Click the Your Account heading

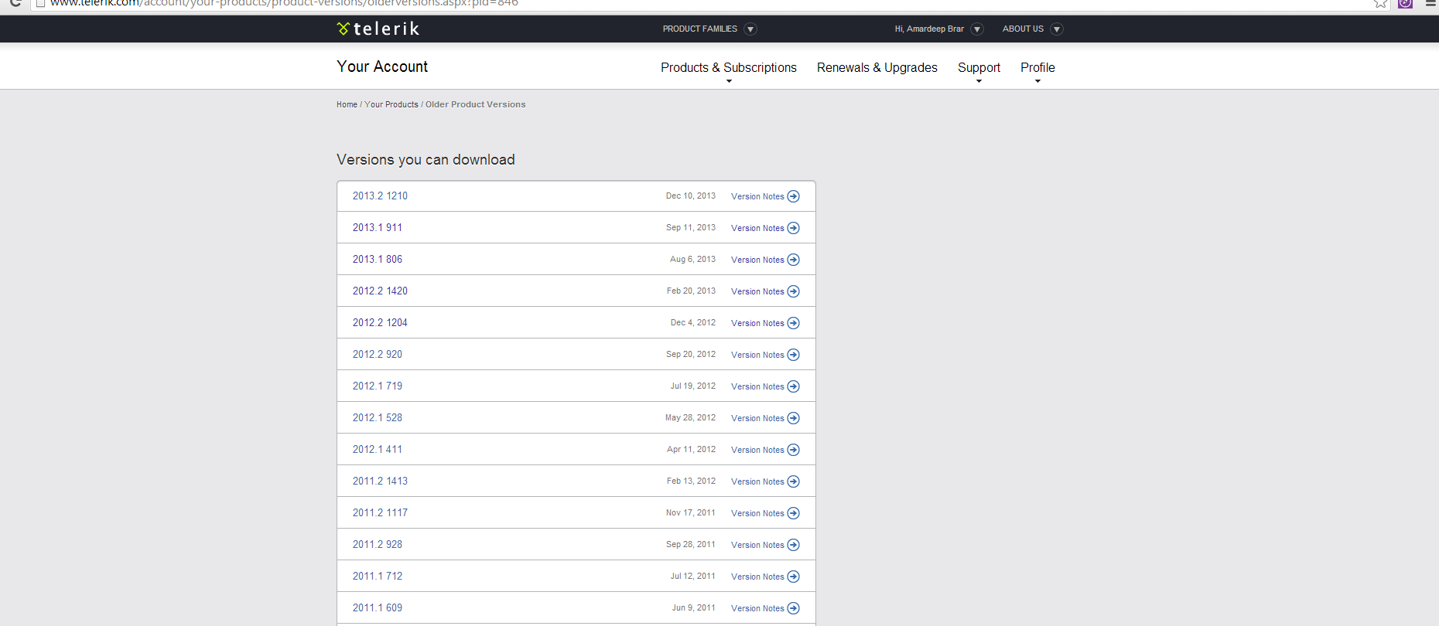tap(382, 67)
